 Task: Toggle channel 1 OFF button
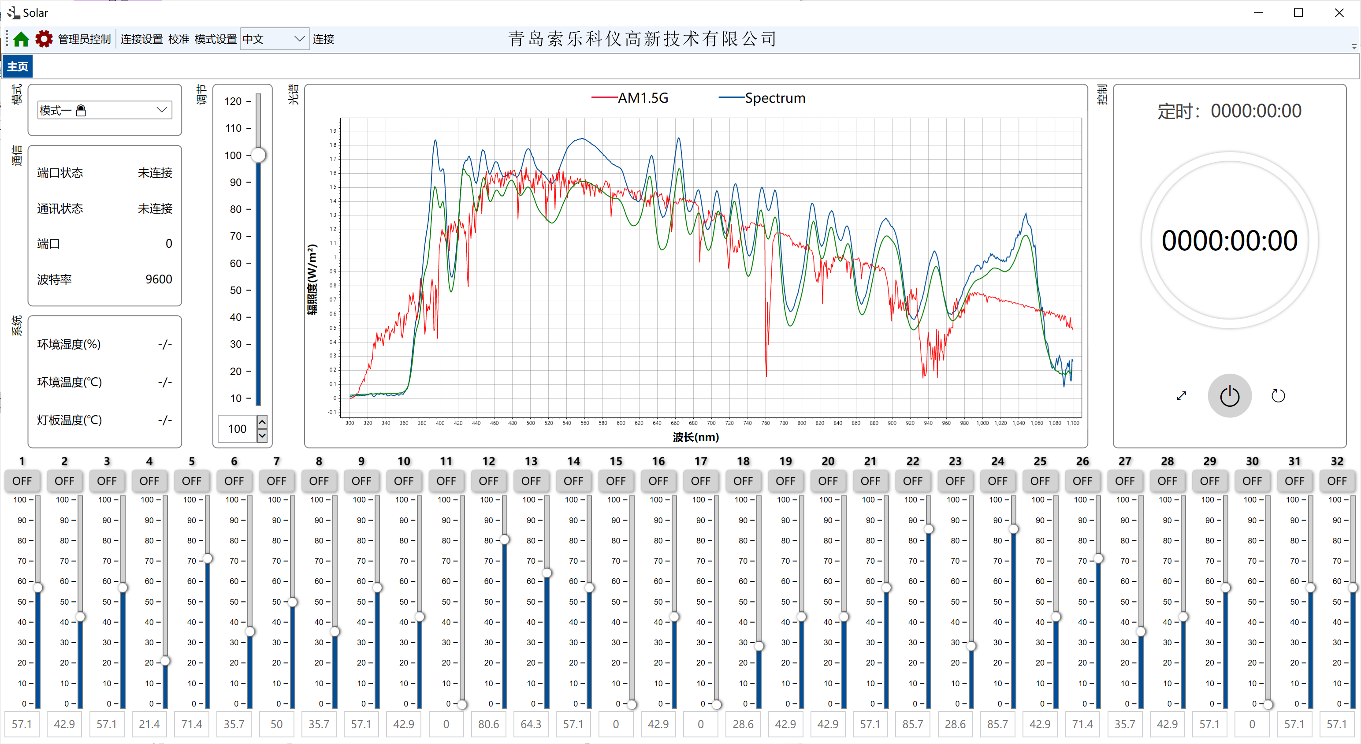point(22,481)
